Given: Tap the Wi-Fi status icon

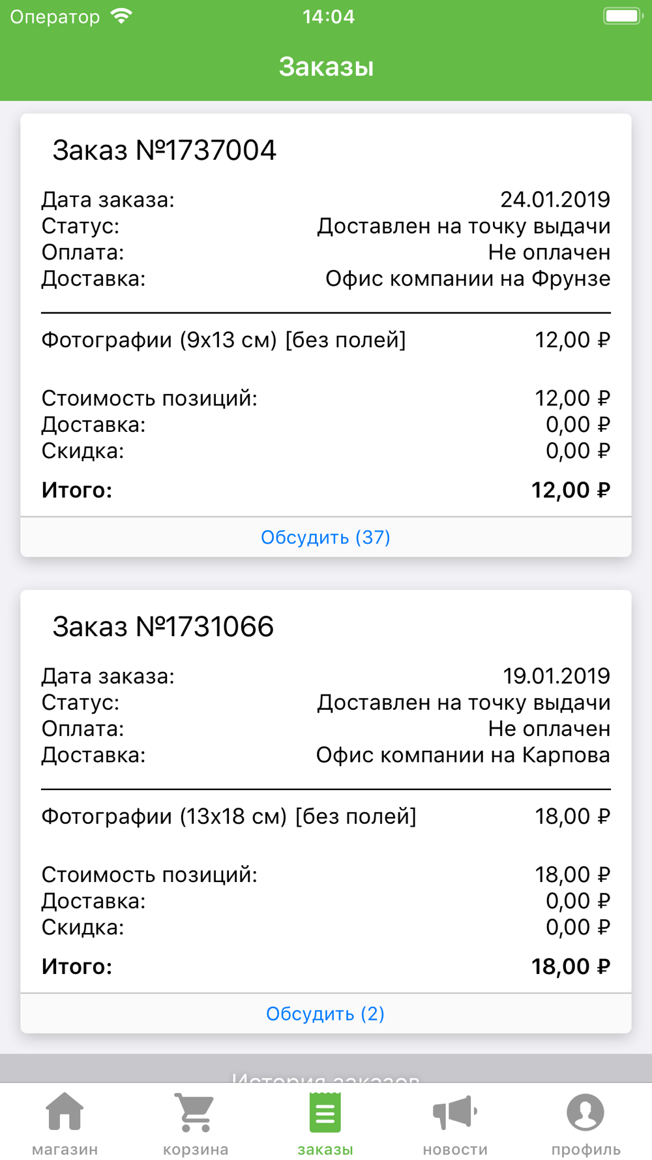Looking at the screenshot, I should 122,16.
